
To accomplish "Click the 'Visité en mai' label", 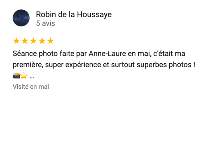I will (31, 87).
